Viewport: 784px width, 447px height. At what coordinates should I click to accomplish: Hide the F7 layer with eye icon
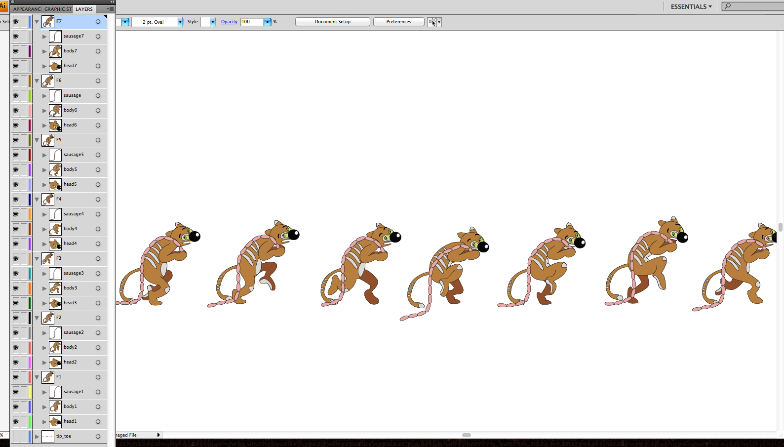pyautogui.click(x=16, y=22)
